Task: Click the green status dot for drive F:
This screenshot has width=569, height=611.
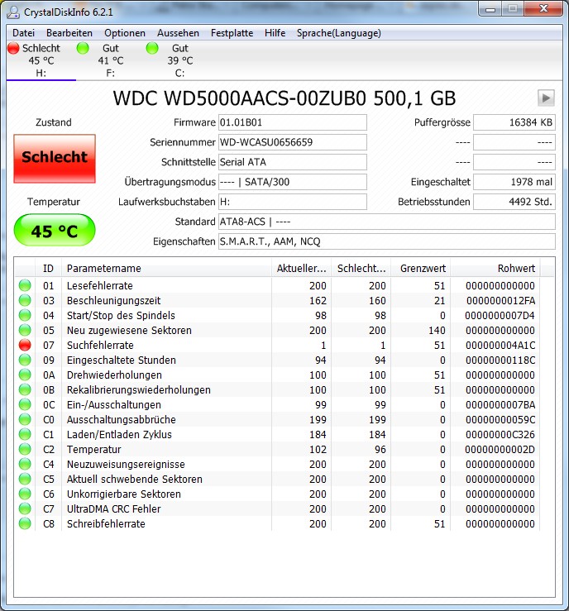Action: click(x=83, y=48)
